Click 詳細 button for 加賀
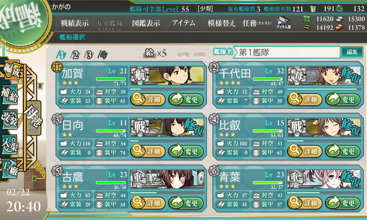 click(147, 99)
